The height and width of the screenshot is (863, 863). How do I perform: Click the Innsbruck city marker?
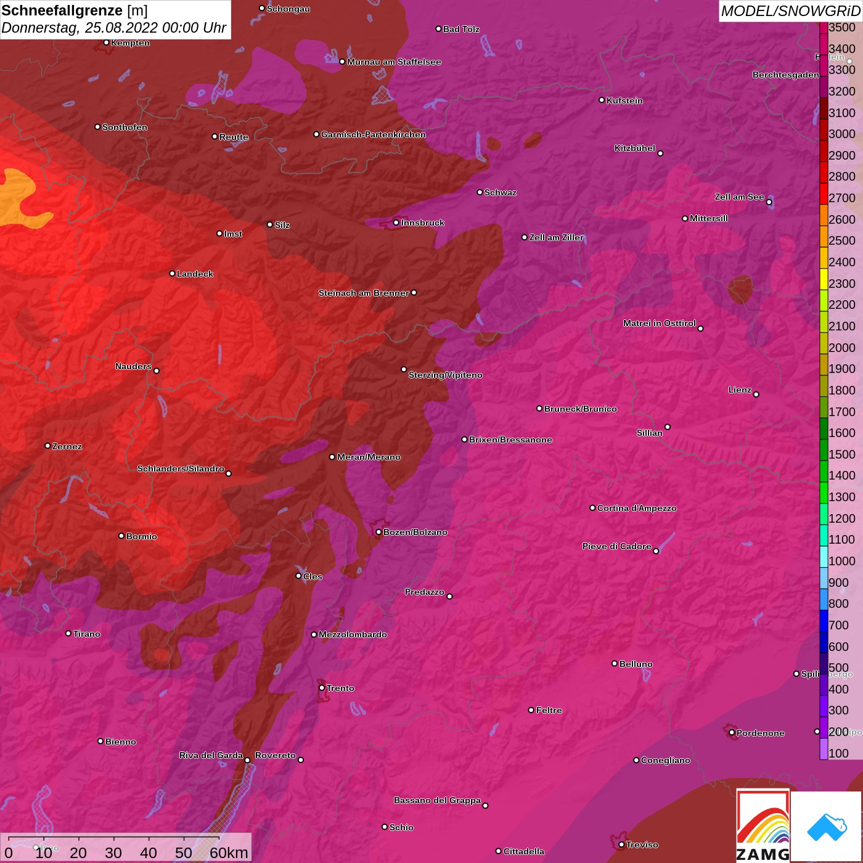(396, 223)
